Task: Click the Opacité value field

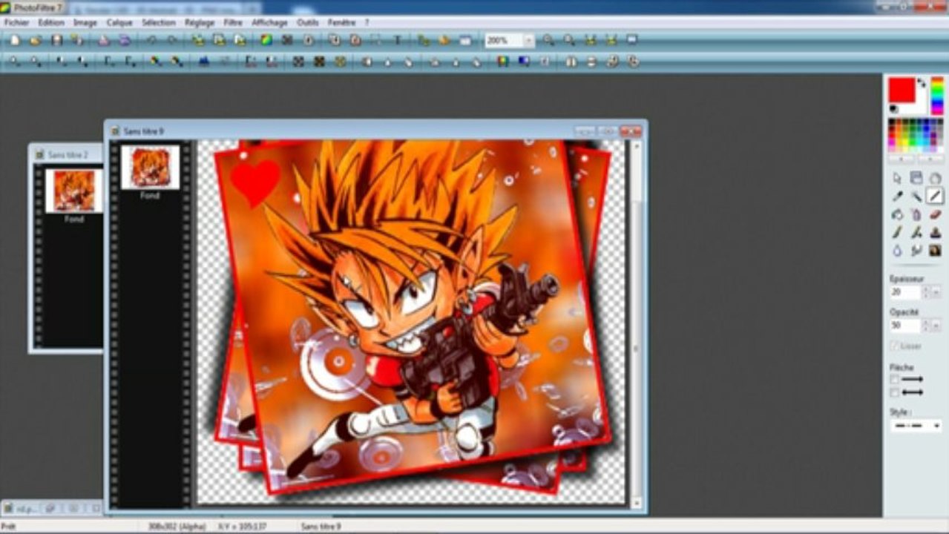Action: tap(905, 326)
